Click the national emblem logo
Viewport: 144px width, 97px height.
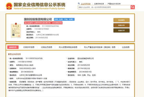[x=9, y=6]
